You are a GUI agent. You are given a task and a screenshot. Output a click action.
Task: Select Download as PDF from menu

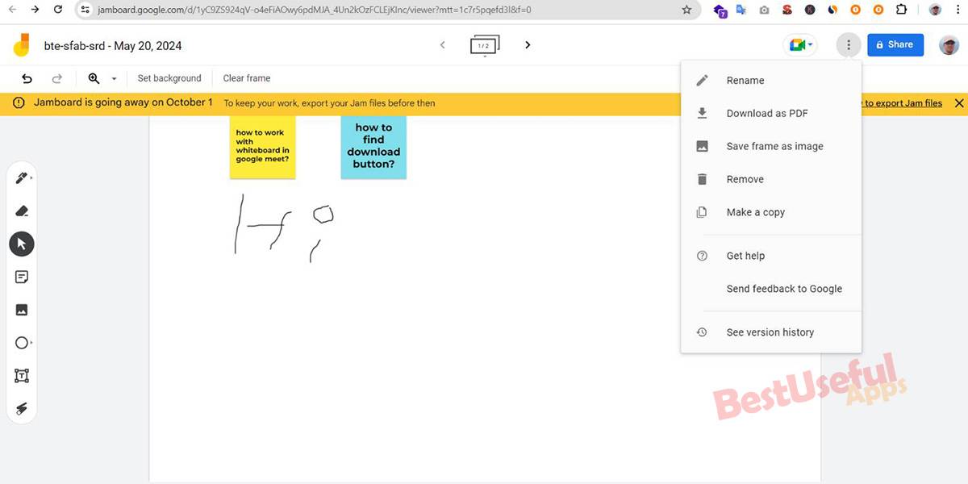pyautogui.click(x=766, y=113)
